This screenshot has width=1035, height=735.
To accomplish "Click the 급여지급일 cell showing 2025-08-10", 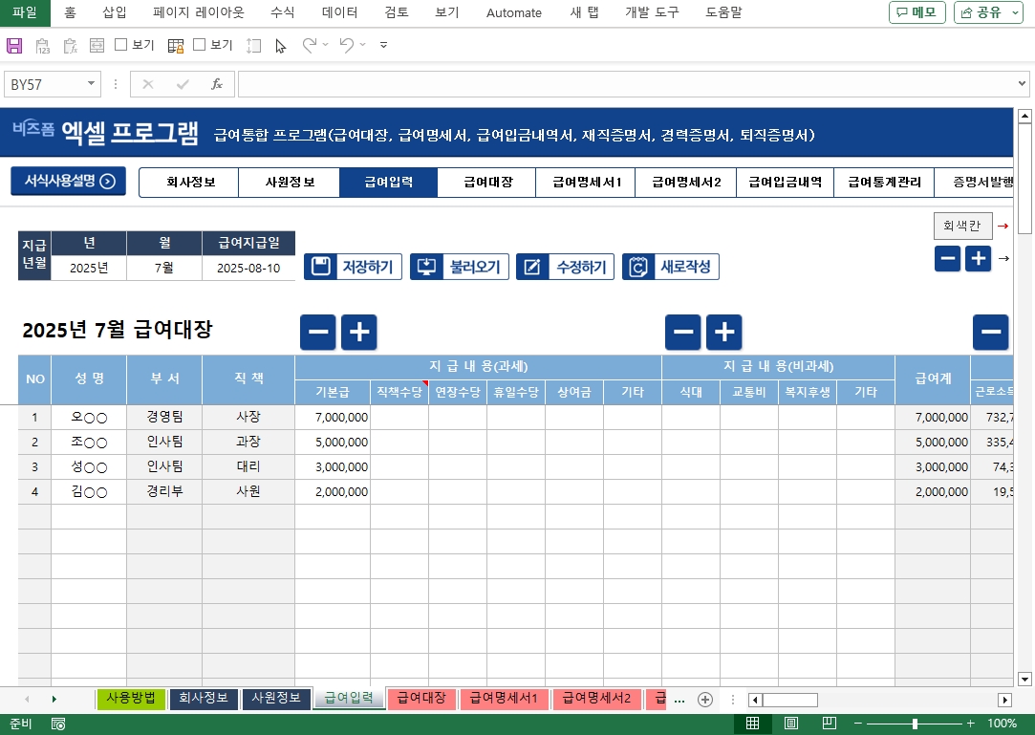I will [x=248, y=269].
